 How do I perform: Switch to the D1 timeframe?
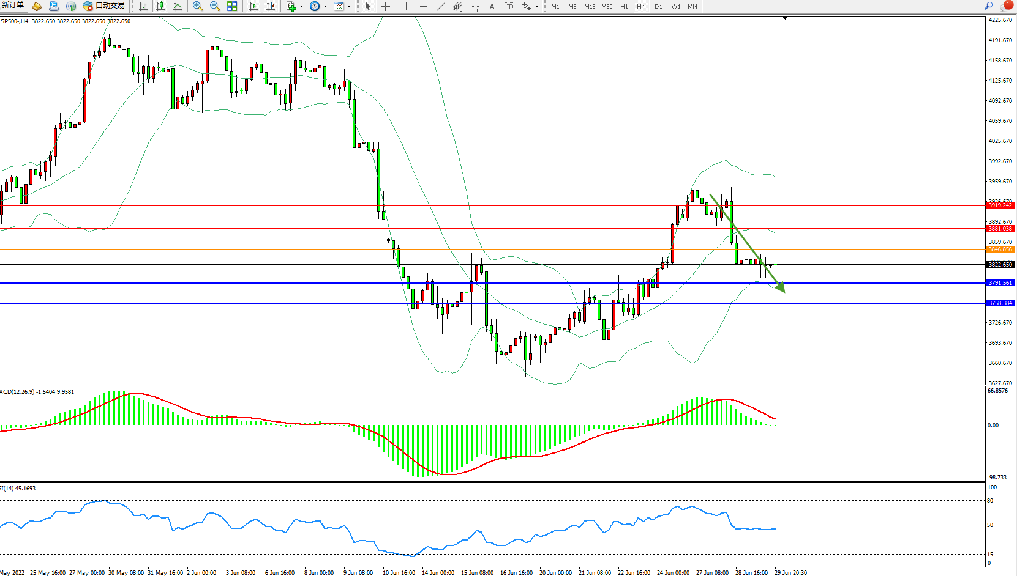click(x=658, y=6)
